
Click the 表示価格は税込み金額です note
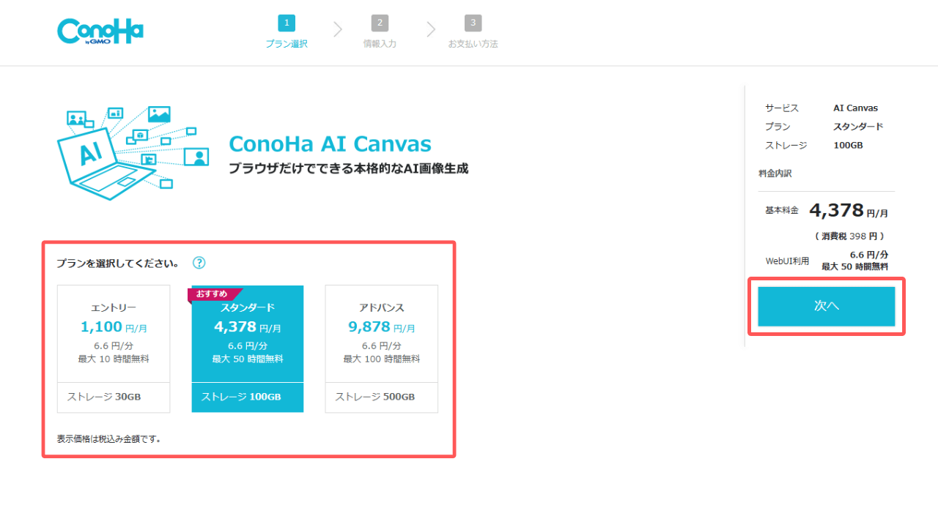[x=109, y=439]
